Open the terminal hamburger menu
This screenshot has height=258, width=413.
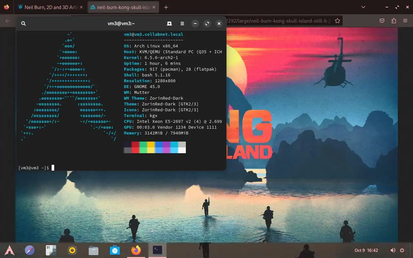[182, 24]
